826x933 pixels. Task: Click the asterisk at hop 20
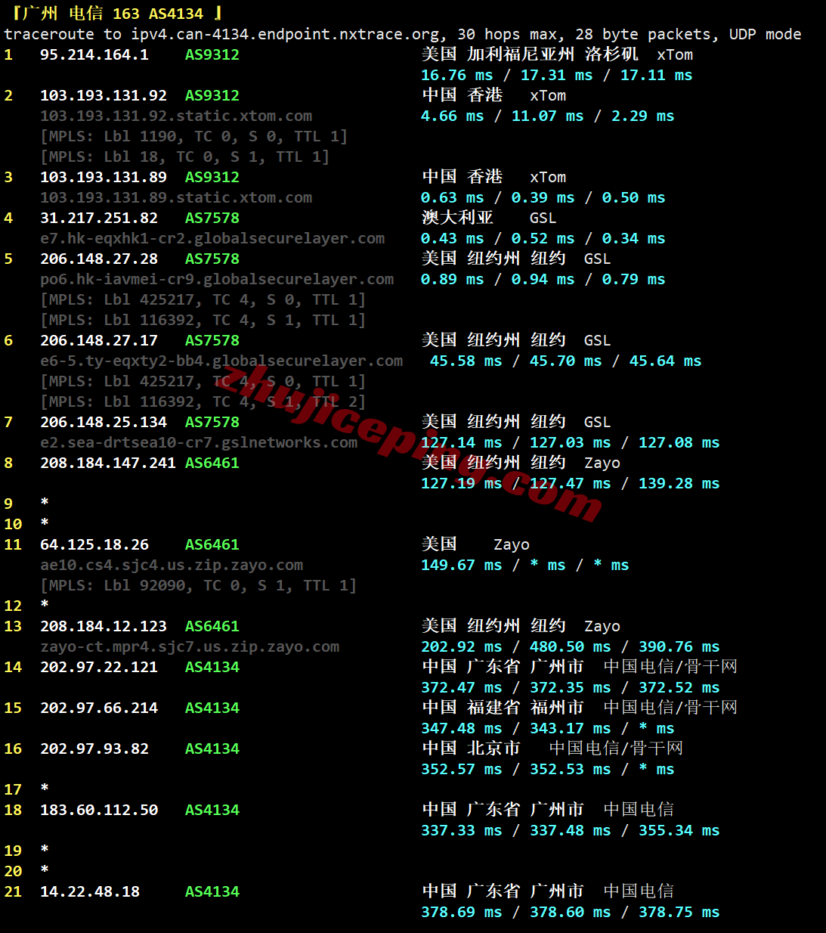coord(45,869)
